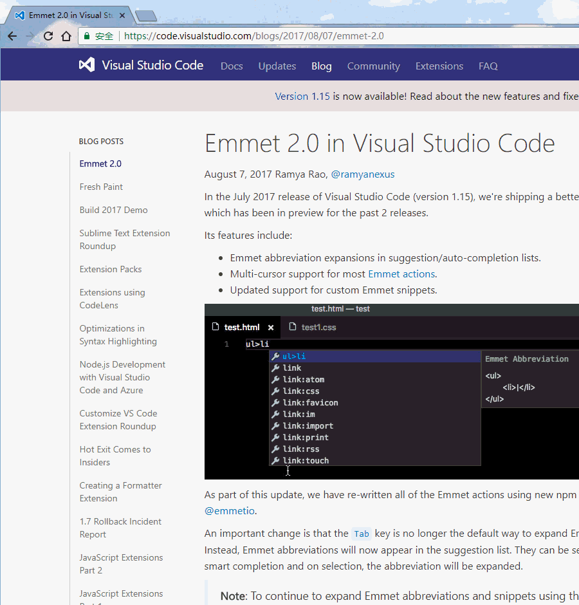Select the link:atom suggestion
Viewport: 579px width, 605px height.
374,379
